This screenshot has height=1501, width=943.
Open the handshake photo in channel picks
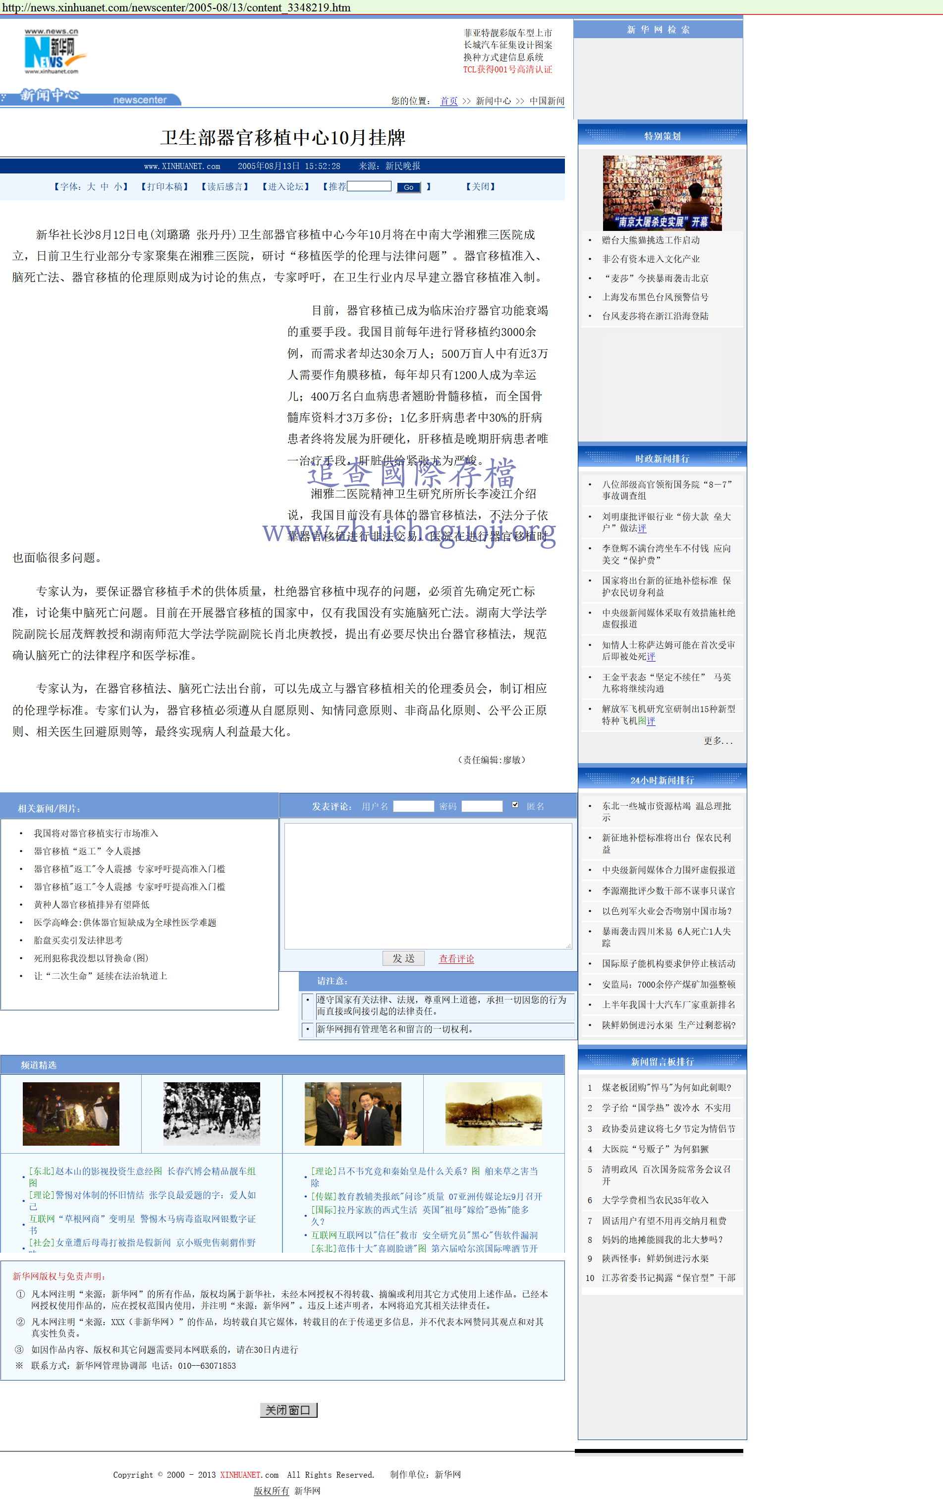point(353,1113)
